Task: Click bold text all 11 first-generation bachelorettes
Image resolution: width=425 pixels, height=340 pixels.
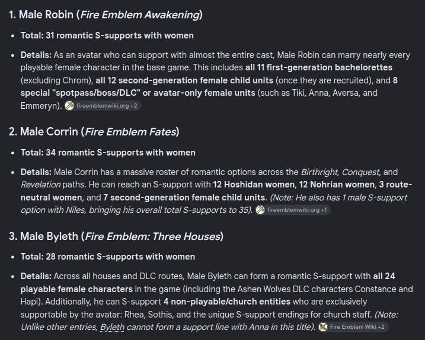Action: pyautogui.click(x=319, y=67)
